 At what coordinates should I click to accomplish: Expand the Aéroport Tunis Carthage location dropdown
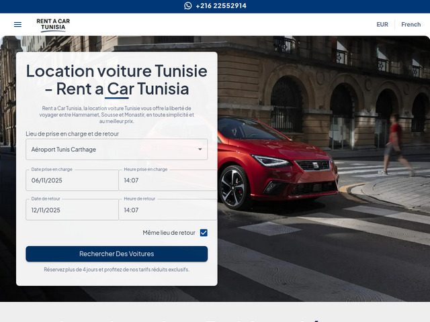[116, 150]
